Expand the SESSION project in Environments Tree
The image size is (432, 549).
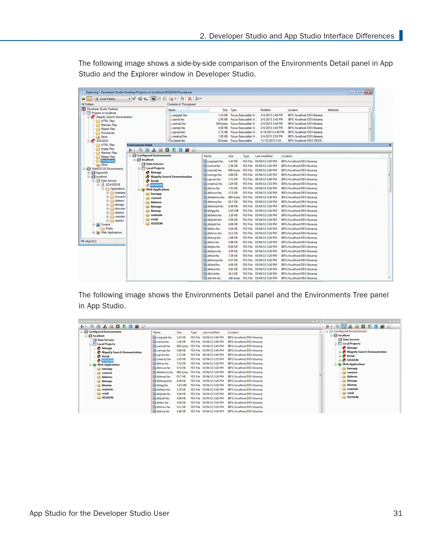[x=340, y=360]
